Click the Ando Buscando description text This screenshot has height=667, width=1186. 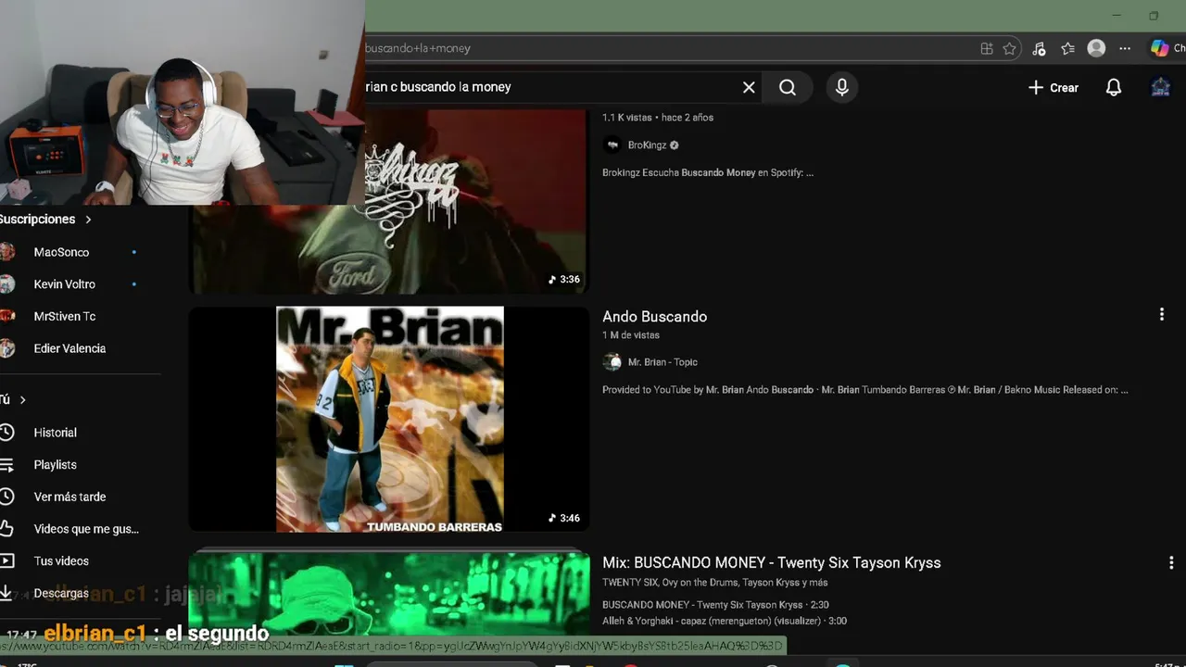point(865,390)
